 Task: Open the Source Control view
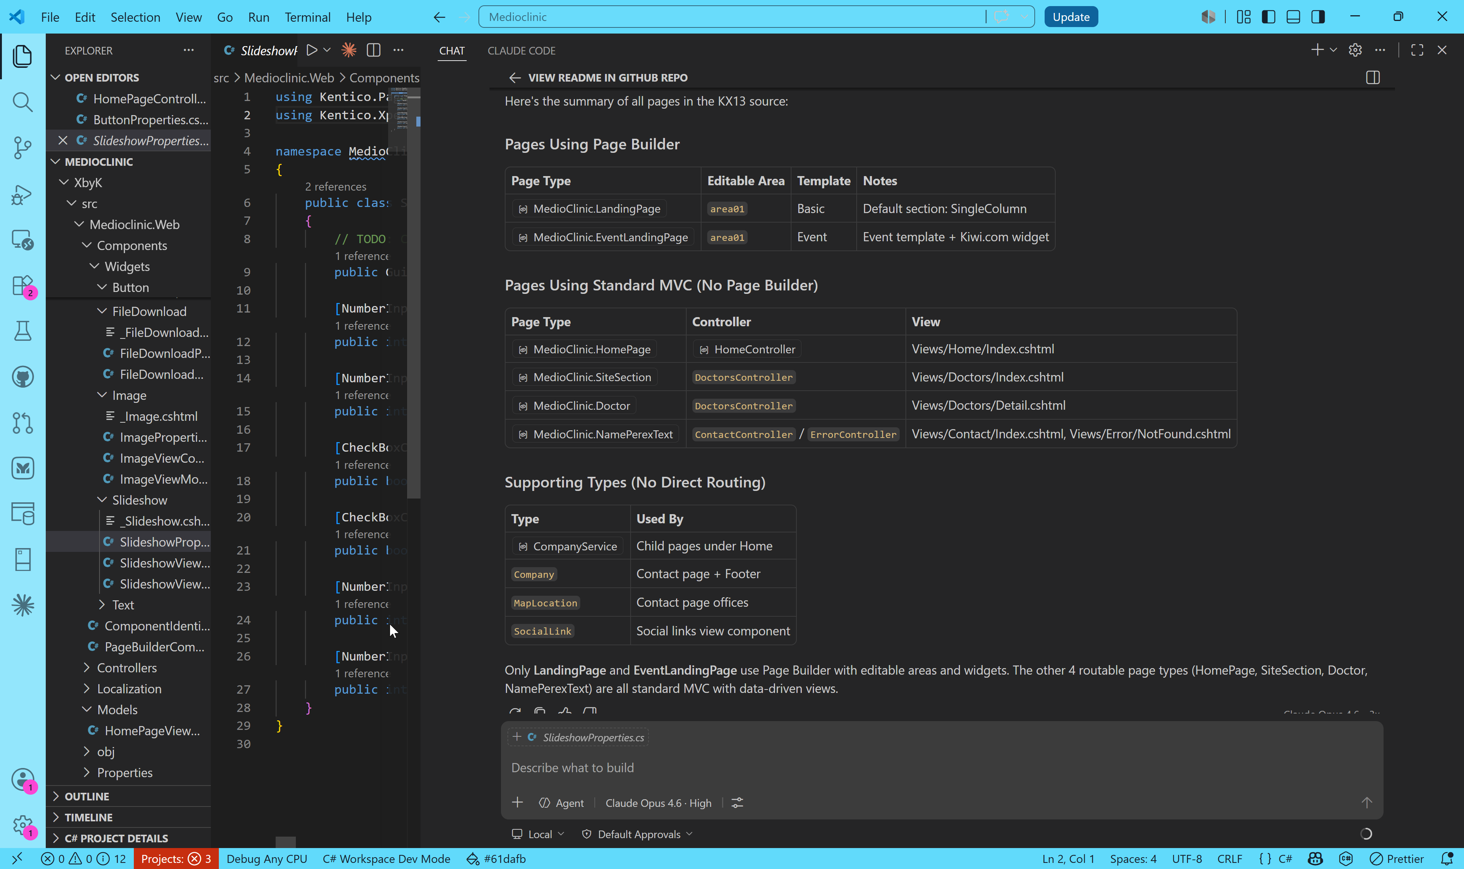[x=22, y=148]
